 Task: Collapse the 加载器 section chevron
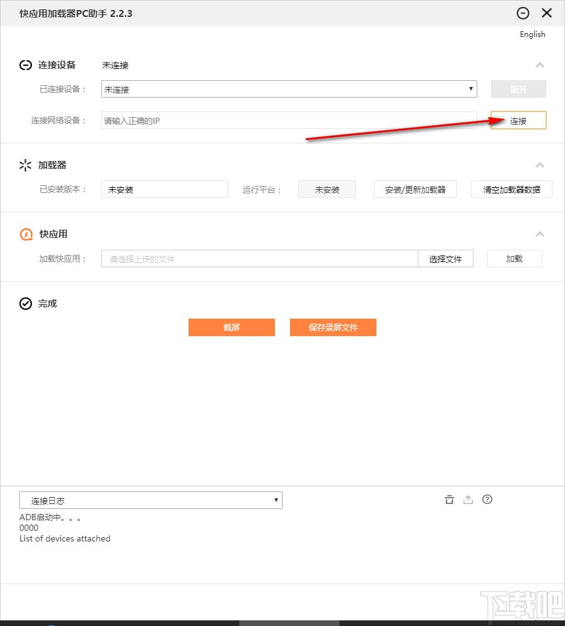click(539, 165)
